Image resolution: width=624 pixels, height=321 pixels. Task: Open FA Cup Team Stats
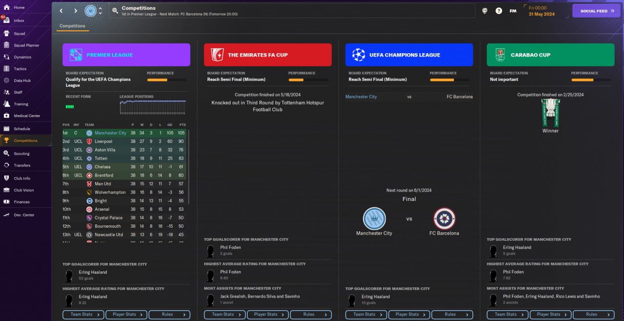[x=225, y=315]
